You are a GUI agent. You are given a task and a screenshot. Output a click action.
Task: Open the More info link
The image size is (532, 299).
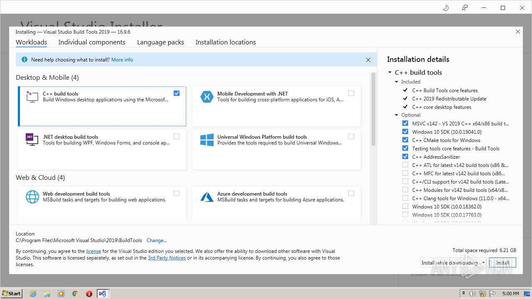pyautogui.click(x=122, y=60)
